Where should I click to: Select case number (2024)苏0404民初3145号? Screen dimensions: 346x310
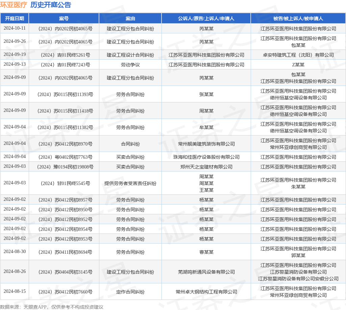coord(65,272)
